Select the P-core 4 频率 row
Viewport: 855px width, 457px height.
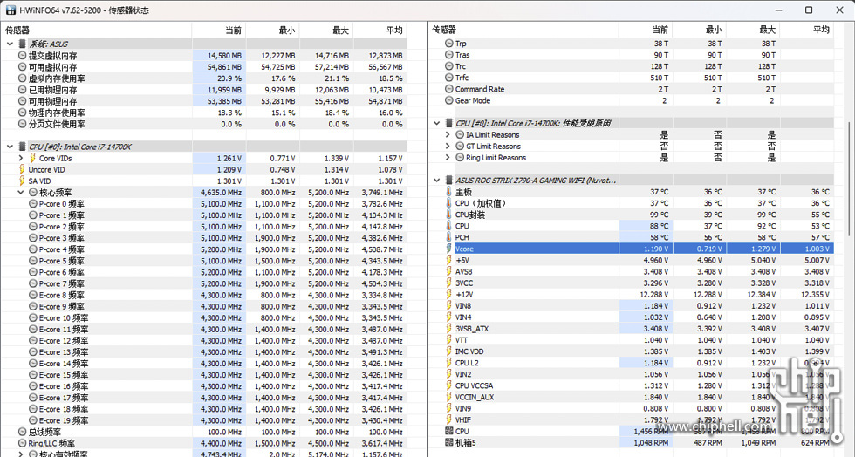coord(204,249)
